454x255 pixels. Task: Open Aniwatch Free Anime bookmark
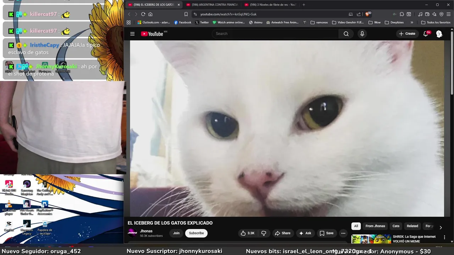point(282,22)
